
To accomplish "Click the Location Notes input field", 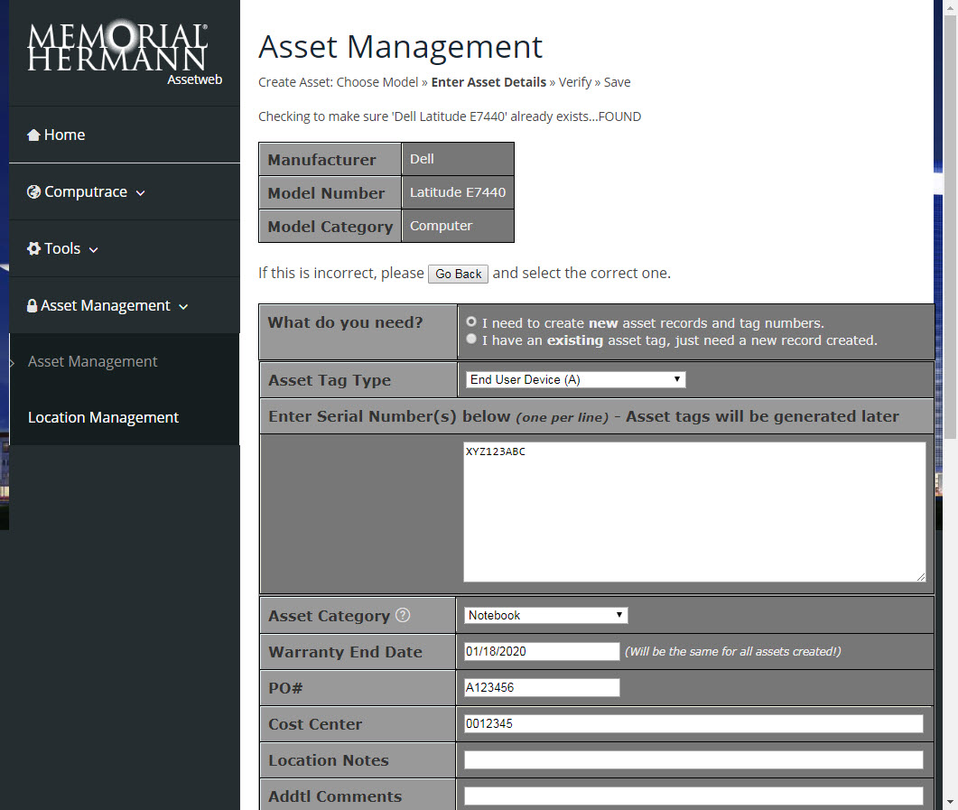I will pos(693,760).
